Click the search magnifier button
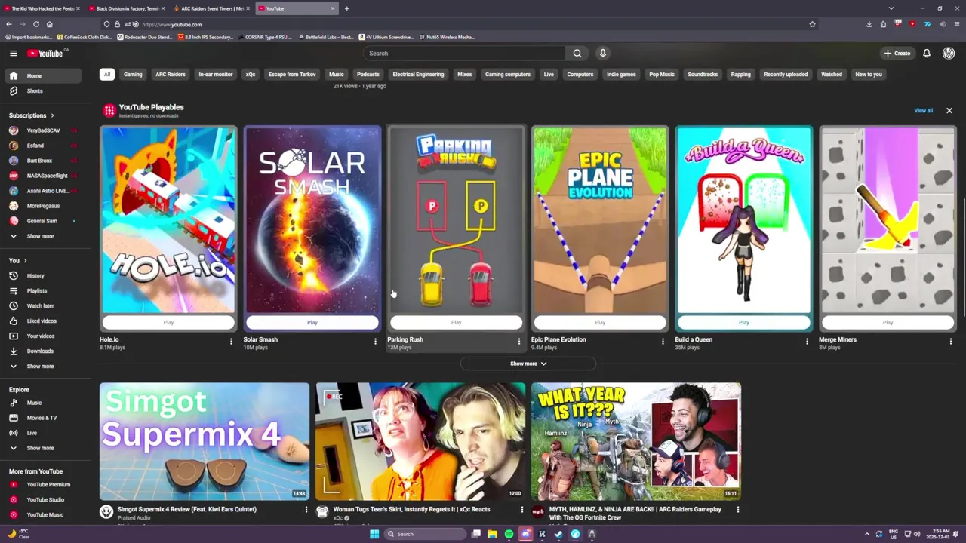 (x=577, y=53)
